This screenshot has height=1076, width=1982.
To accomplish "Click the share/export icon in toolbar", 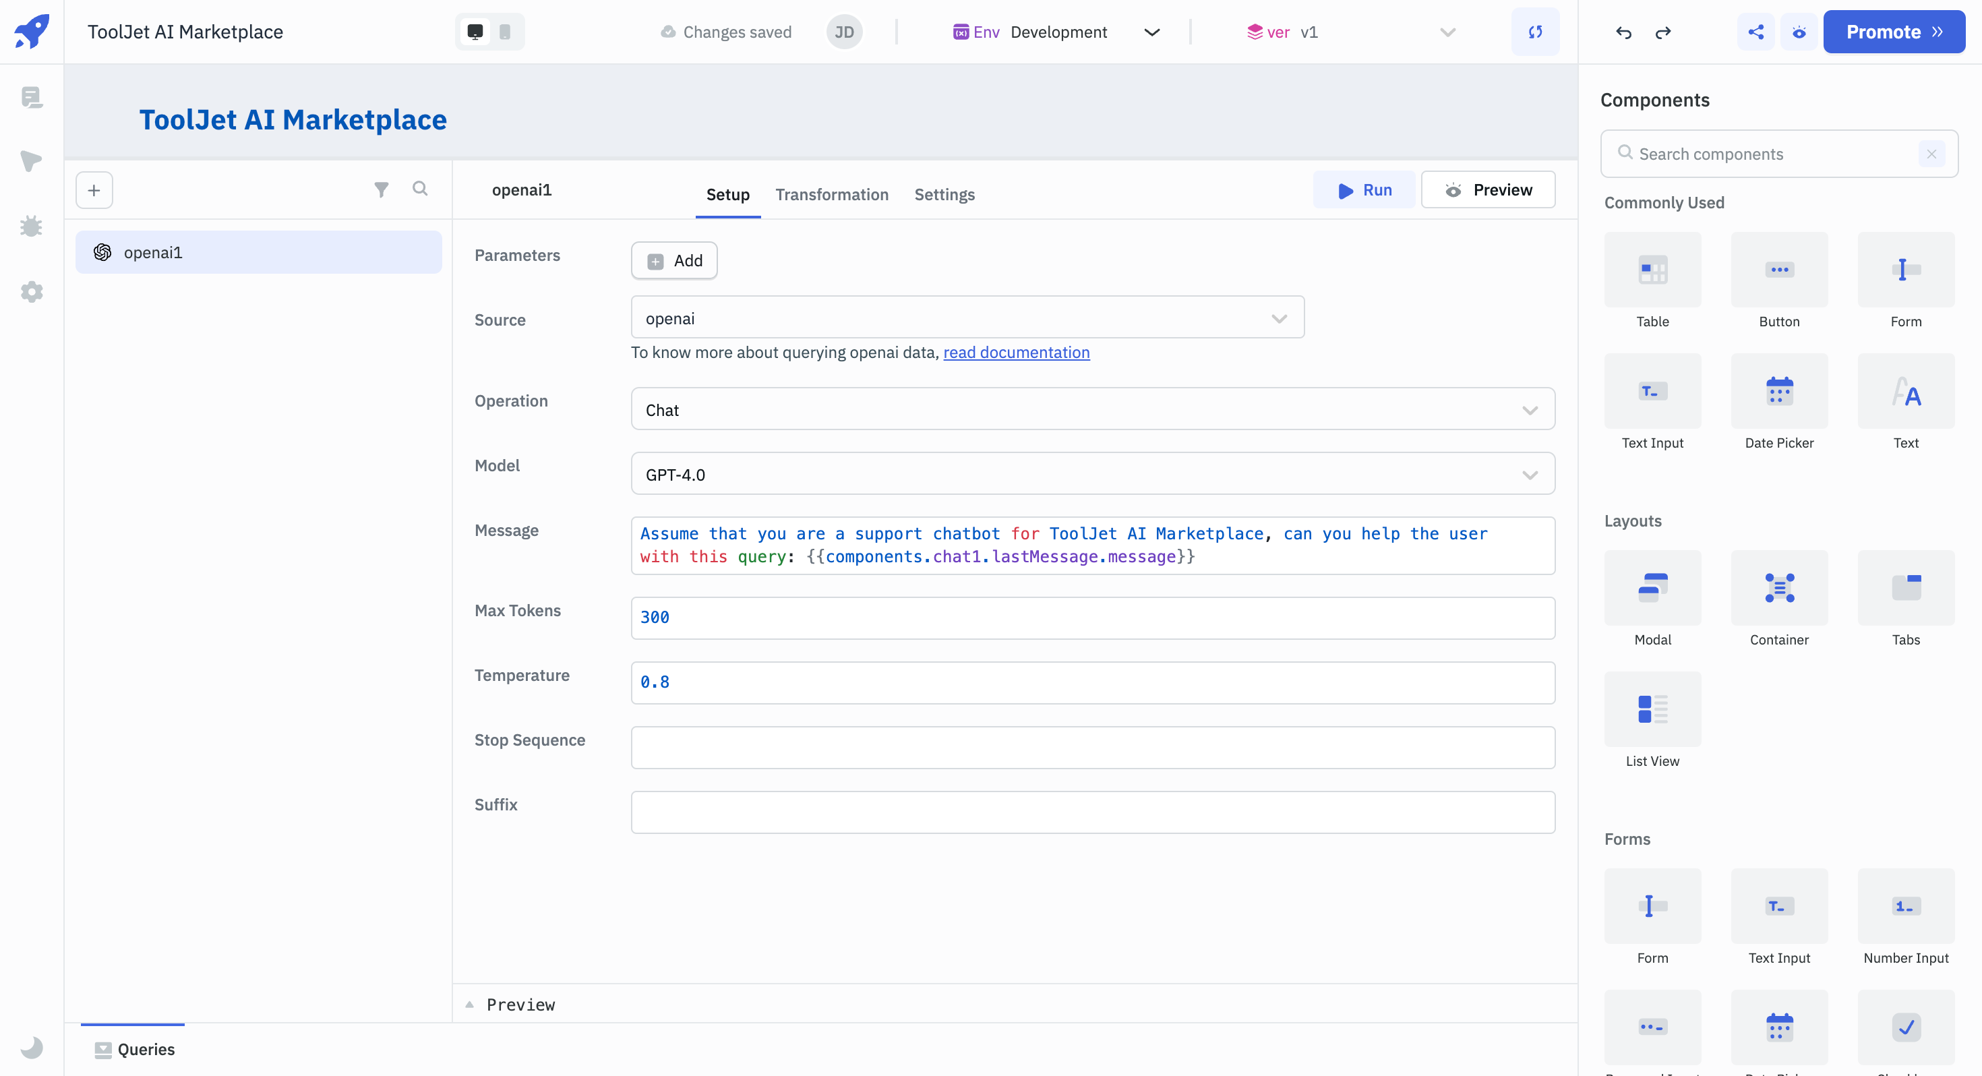I will pos(1755,30).
